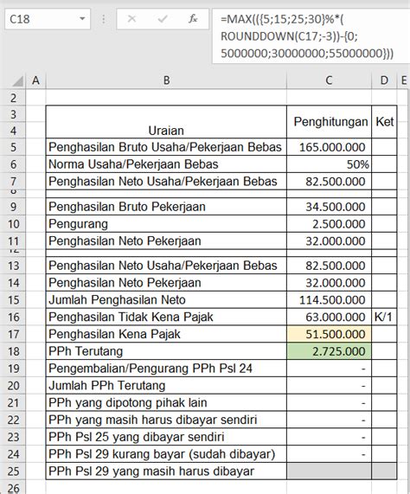The width and height of the screenshot is (410, 494).
Task: Click the Enter checkmark formula icon
Action: tap(163, 19)
